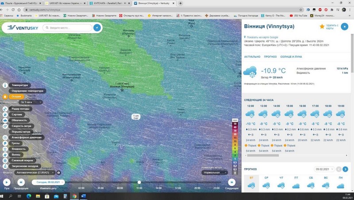Open the Windows Start menu
This screenshot has height=200, width=354.
(2, 196)
